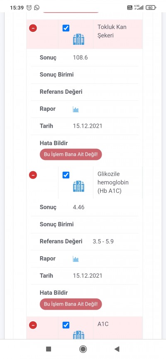Select the Tokluk Kan Şekeri test name

[112, 31]
